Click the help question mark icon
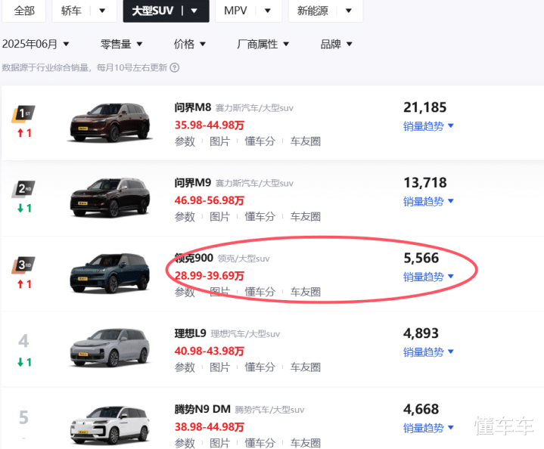544x449 pixels. click(175, 67)
